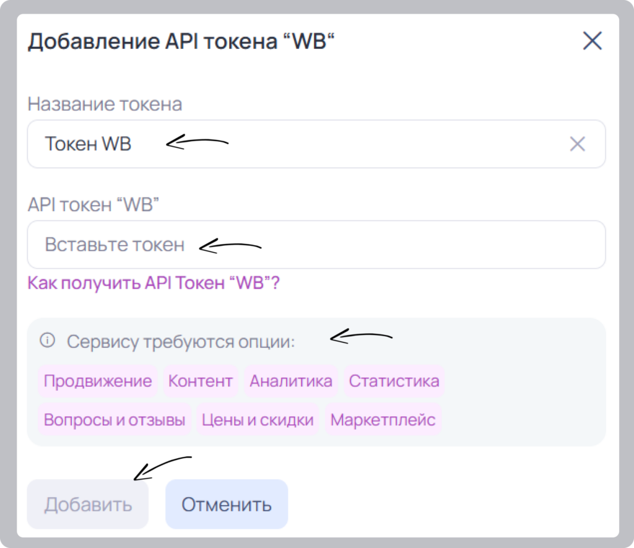
Task: Select the 'Вопросы и отзывы' tag
Action: 115,420
